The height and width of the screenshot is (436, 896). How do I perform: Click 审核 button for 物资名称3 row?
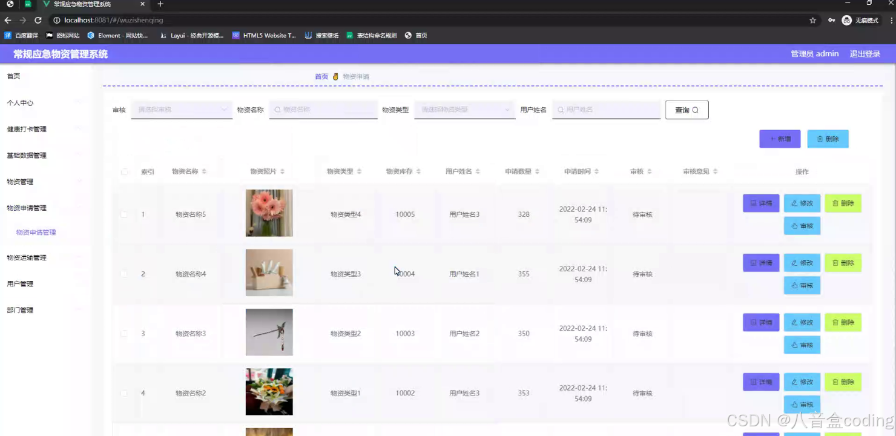point(802,345)
